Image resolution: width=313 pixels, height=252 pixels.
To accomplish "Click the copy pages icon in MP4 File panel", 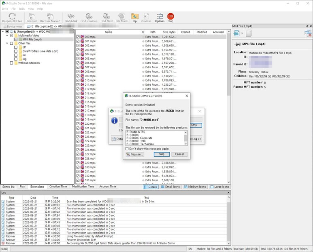I will [x=249, y=33].
